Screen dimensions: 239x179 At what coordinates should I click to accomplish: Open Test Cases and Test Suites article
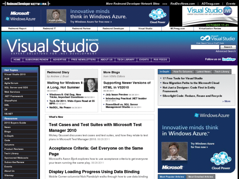[95, 127]
